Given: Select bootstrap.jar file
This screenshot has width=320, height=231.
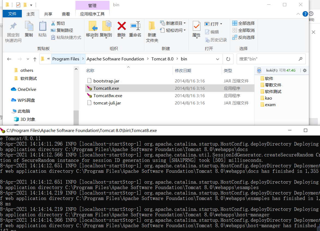Looking at the screenshot, I should (170, 81).
